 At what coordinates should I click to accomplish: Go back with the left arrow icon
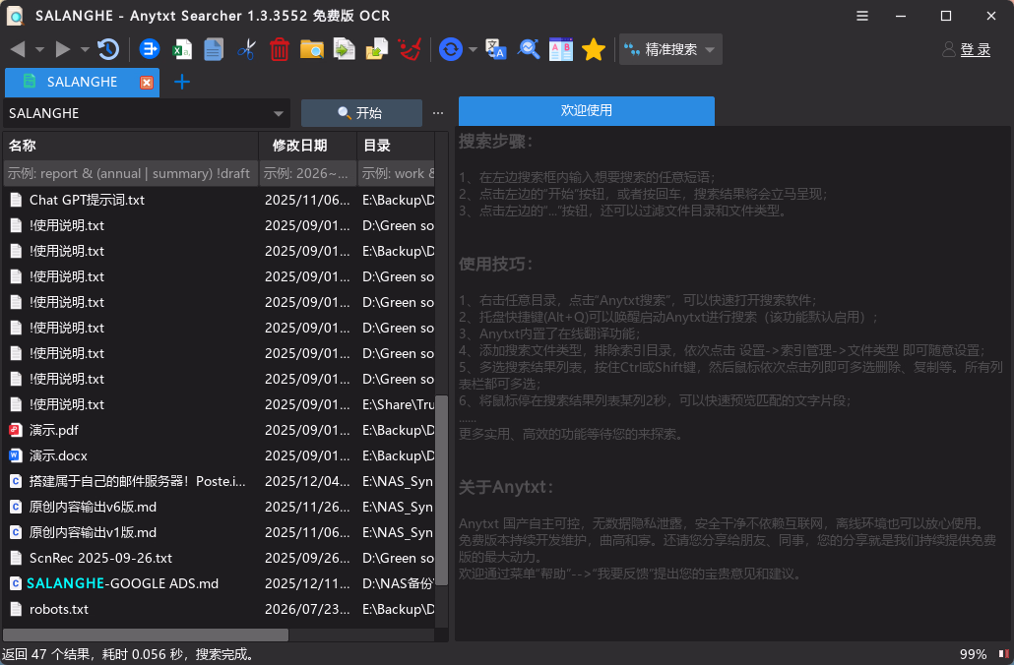(18, 49)
